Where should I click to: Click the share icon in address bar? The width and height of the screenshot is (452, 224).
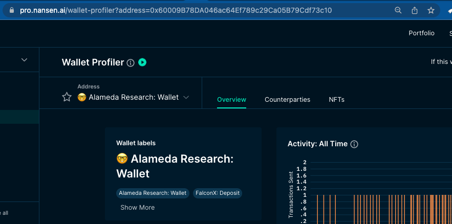415,10
